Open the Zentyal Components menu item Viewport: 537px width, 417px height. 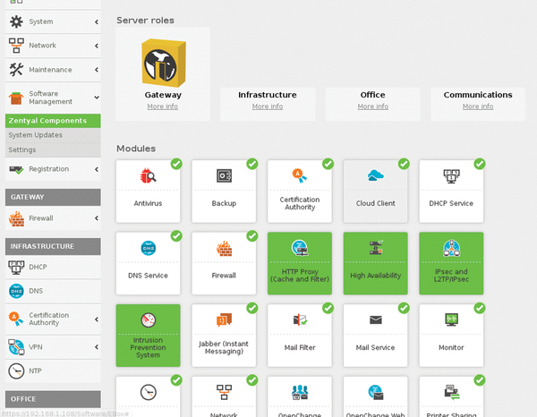53,121
